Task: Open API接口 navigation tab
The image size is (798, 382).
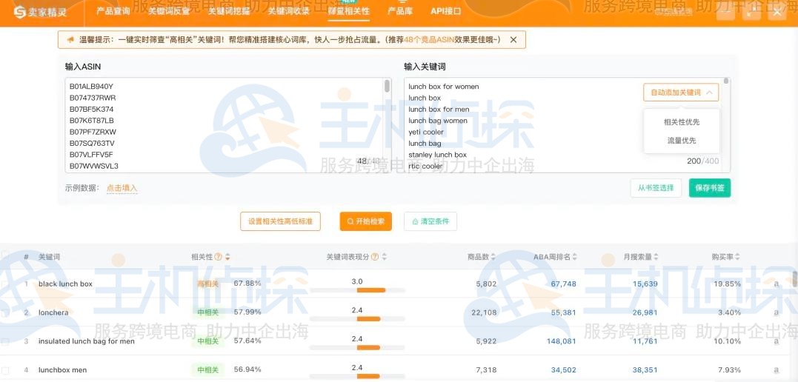Action: tap(446, 11)
